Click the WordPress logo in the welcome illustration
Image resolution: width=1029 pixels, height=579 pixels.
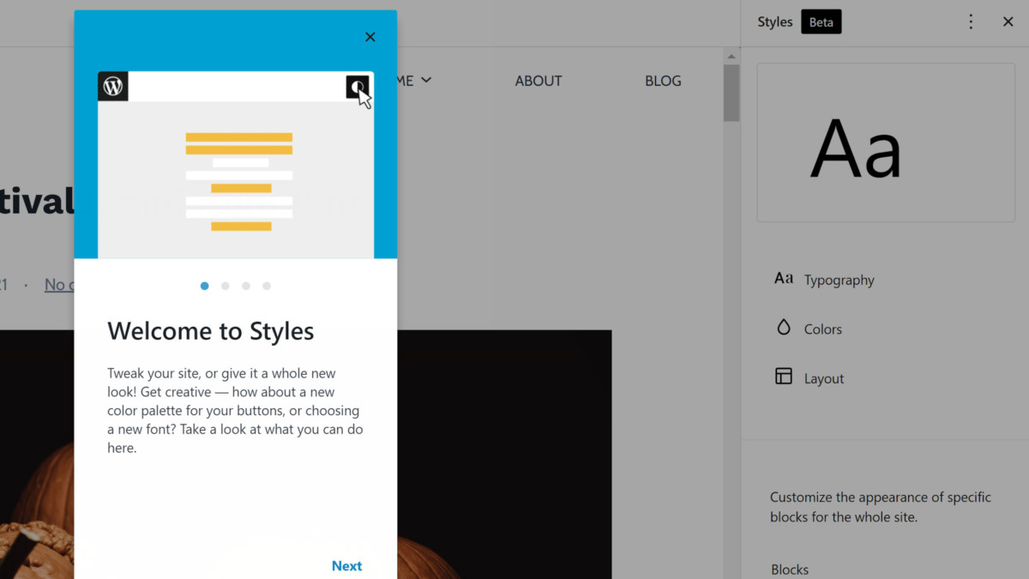point(113,87)
